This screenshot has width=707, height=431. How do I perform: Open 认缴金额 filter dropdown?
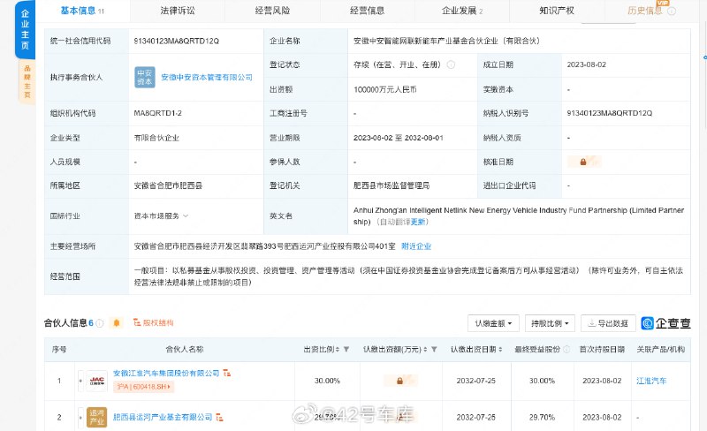click(493, 323)
